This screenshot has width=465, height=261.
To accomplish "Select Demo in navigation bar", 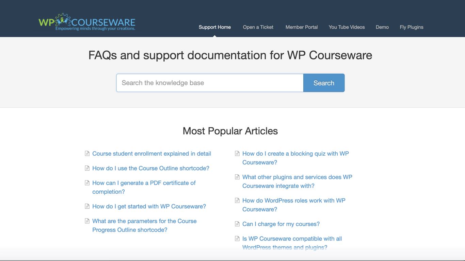I will coord(382,27).
